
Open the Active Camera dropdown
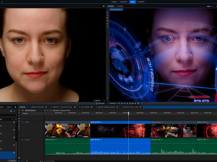pos(116,10)
